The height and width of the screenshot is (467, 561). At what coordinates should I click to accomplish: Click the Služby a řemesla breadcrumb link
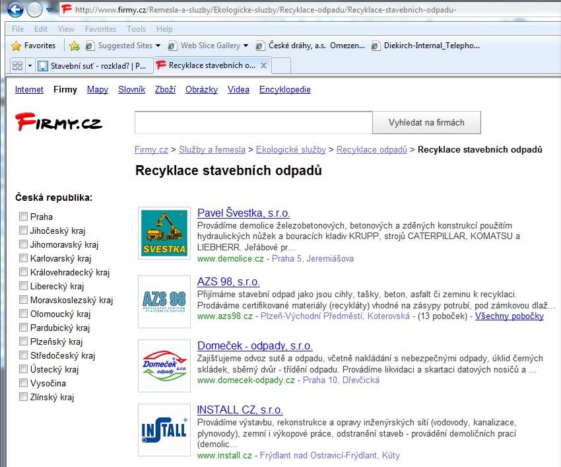coord(212,150)
